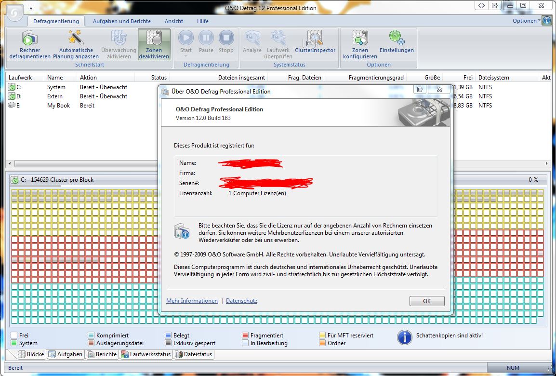Viewport: 556px width, 376px height.
Task: Click license info icon in dialog
Action: pos(182,231)
